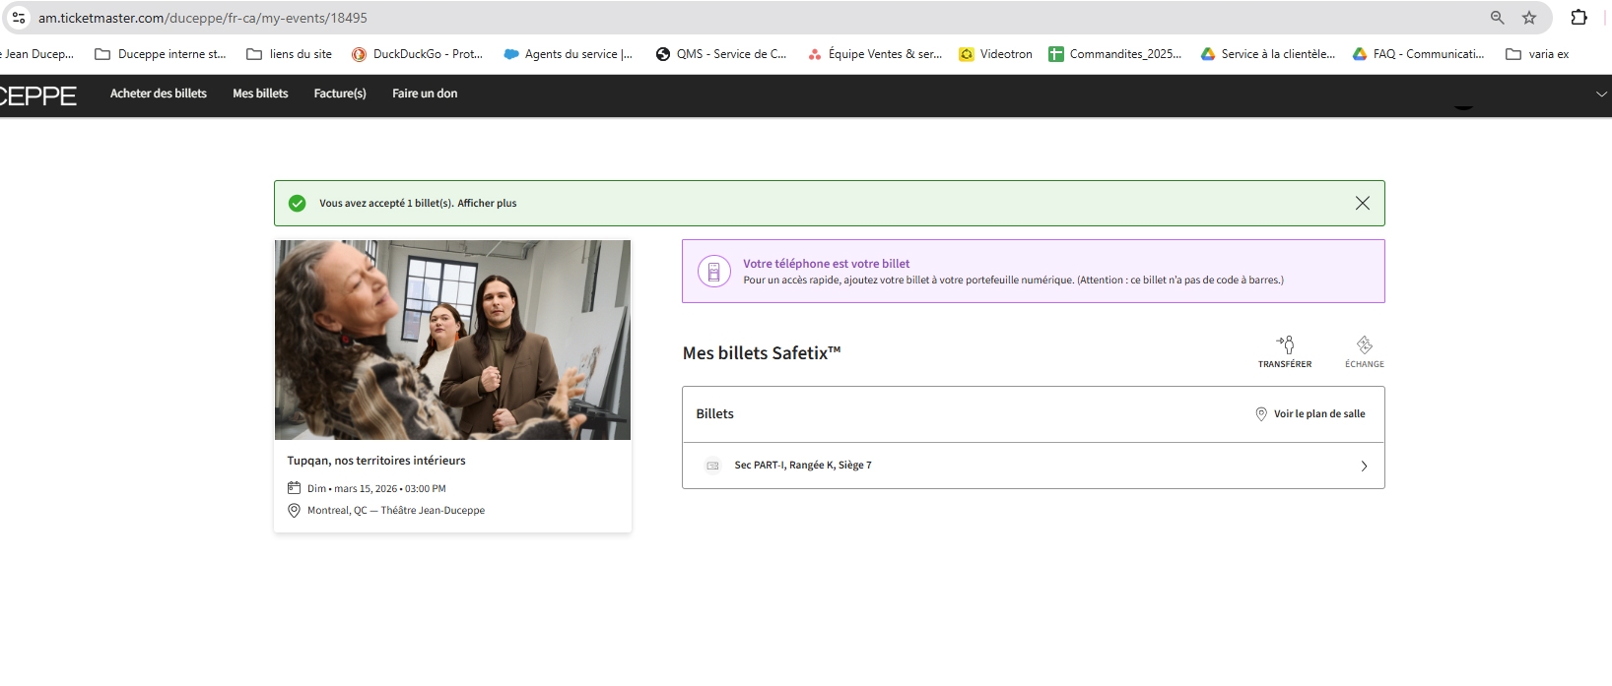The height and width of the screenshot is (686, 1612).
Task: Open the DuckDuckGo bookmark
Action: (417, 54)
